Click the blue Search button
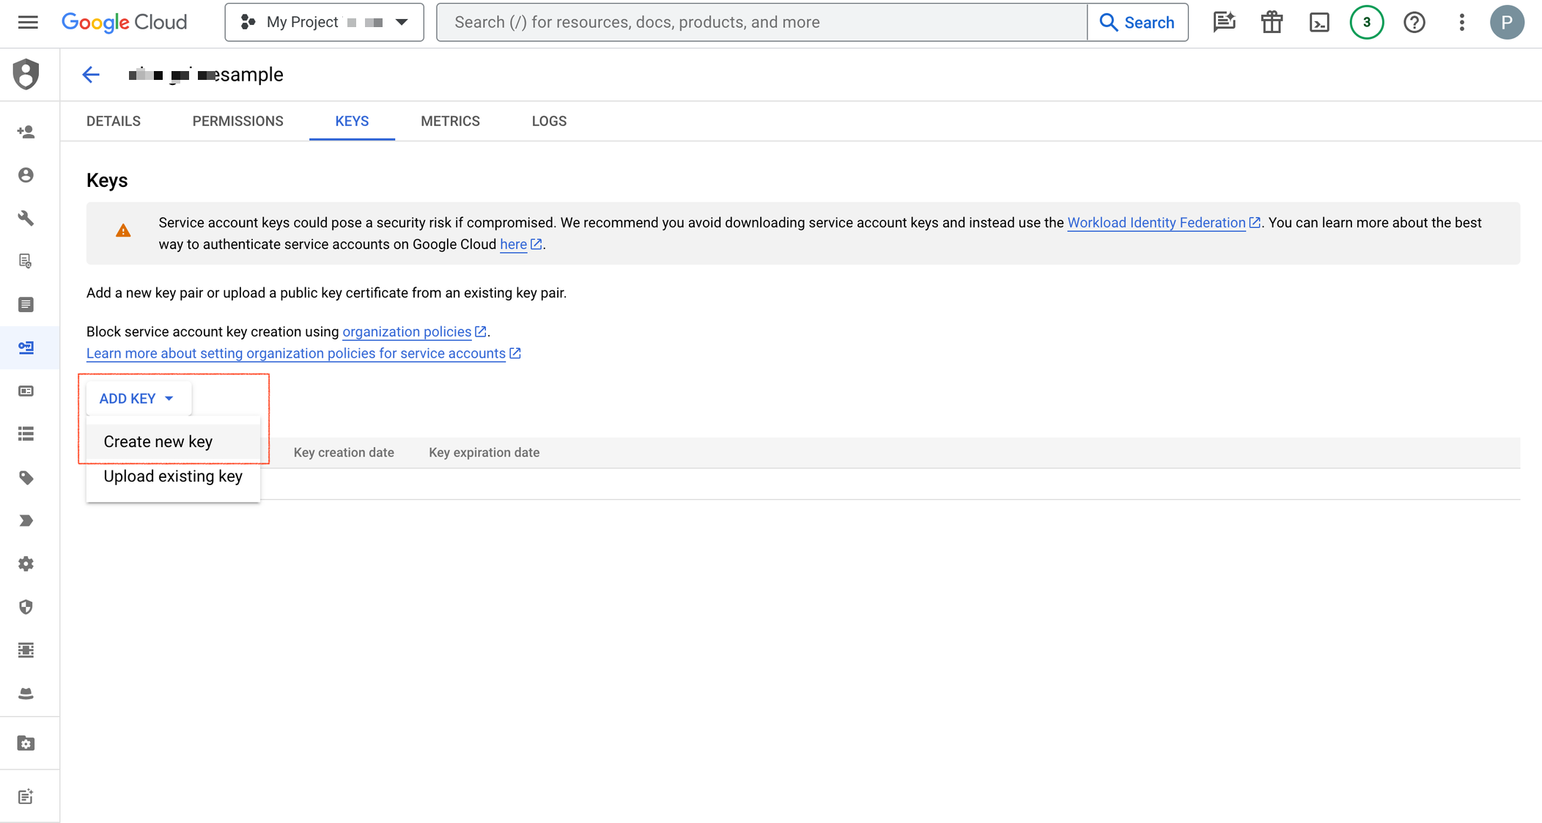The height and width of the screenshot is (823, 1542). pyautogui.click(x=1137, y=22)
